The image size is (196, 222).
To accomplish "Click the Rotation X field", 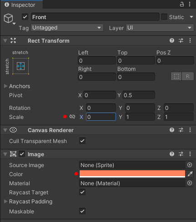I will coord(101,108).
